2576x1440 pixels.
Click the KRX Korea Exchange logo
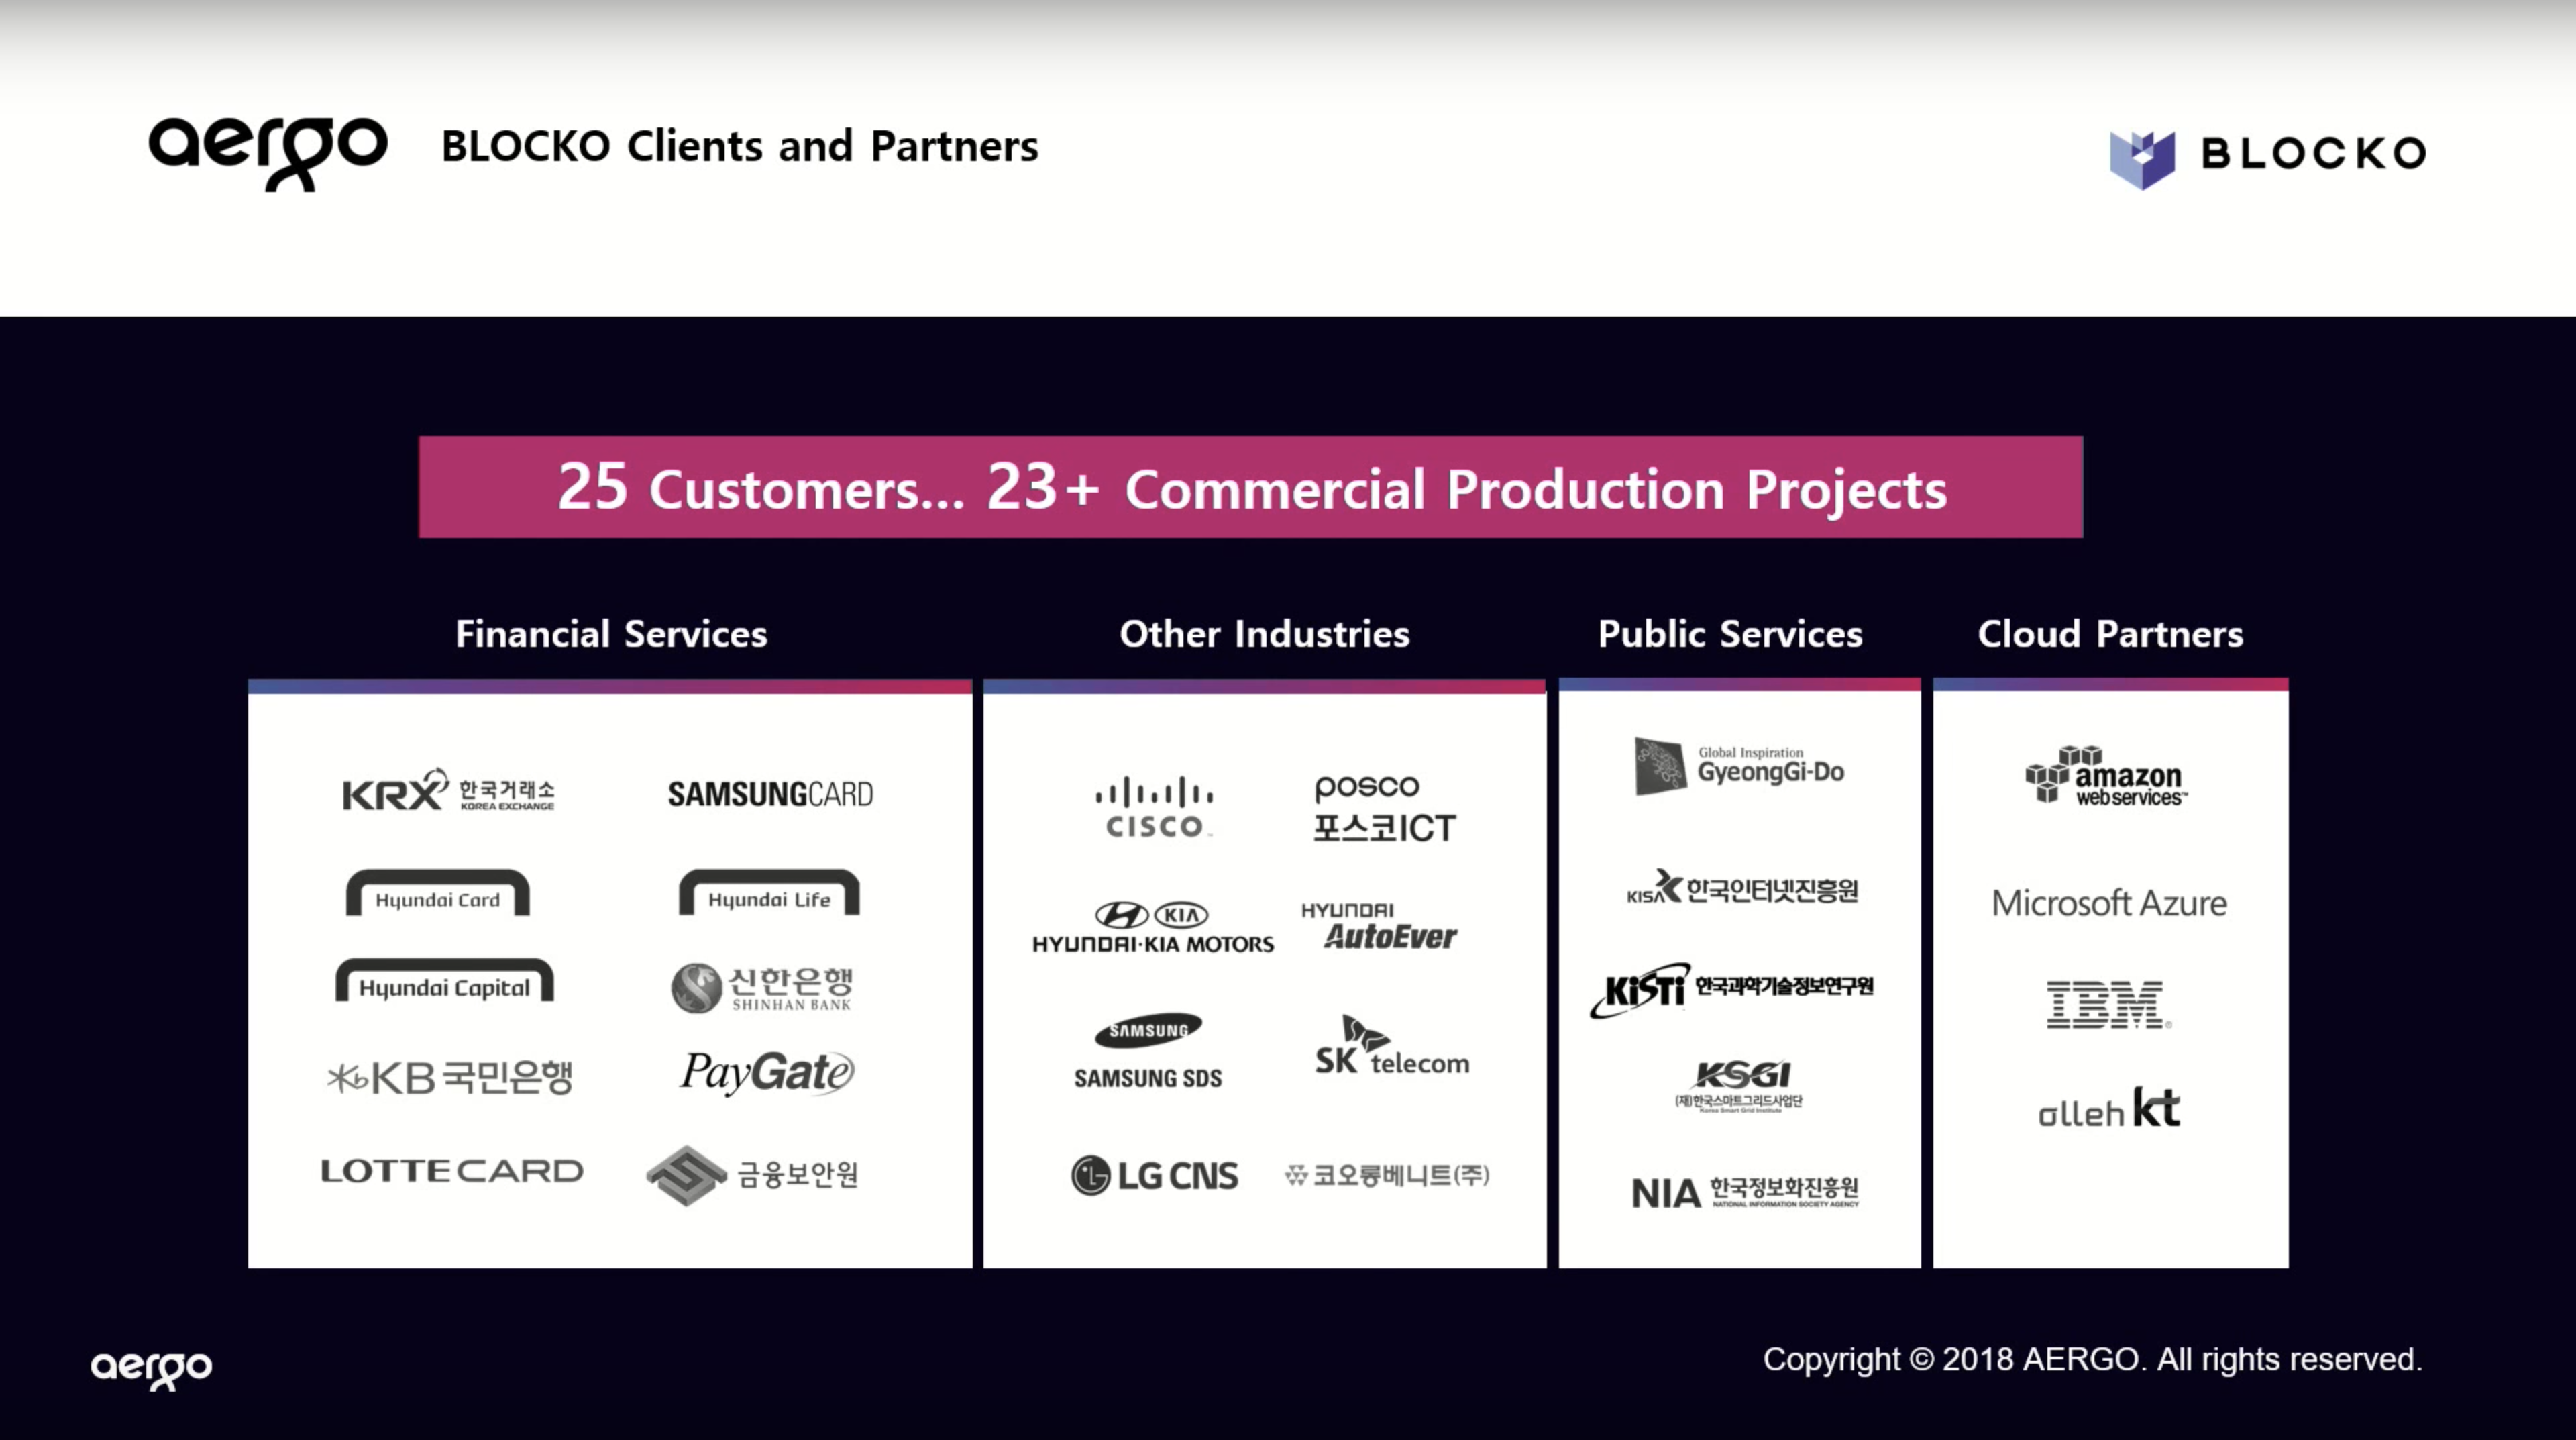pyautogui.click(x=448, y=792)
